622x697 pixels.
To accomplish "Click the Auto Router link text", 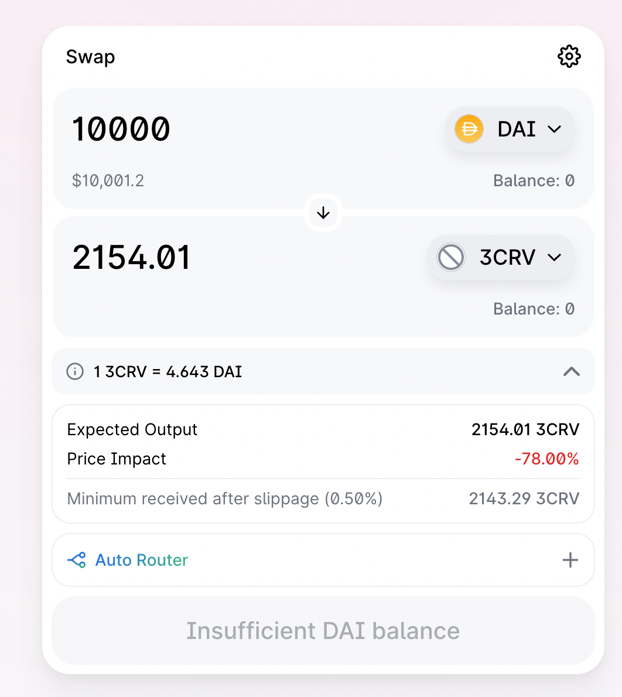I will tap(142, 560).
